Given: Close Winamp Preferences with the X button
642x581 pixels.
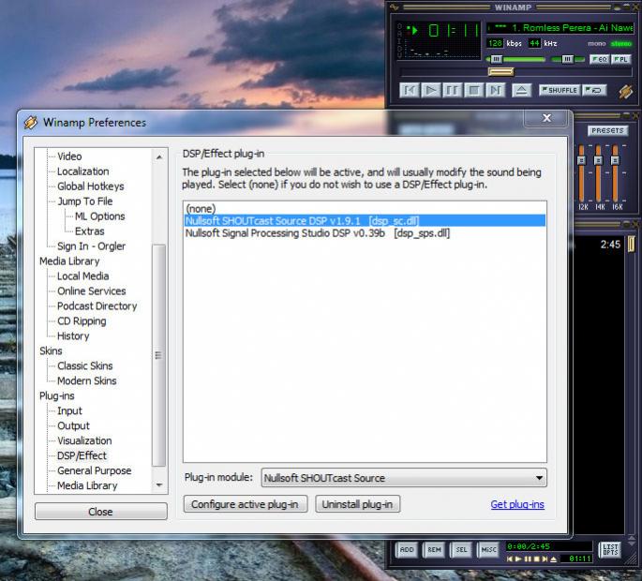Looking at the screenshot, I should click(546, 118).
